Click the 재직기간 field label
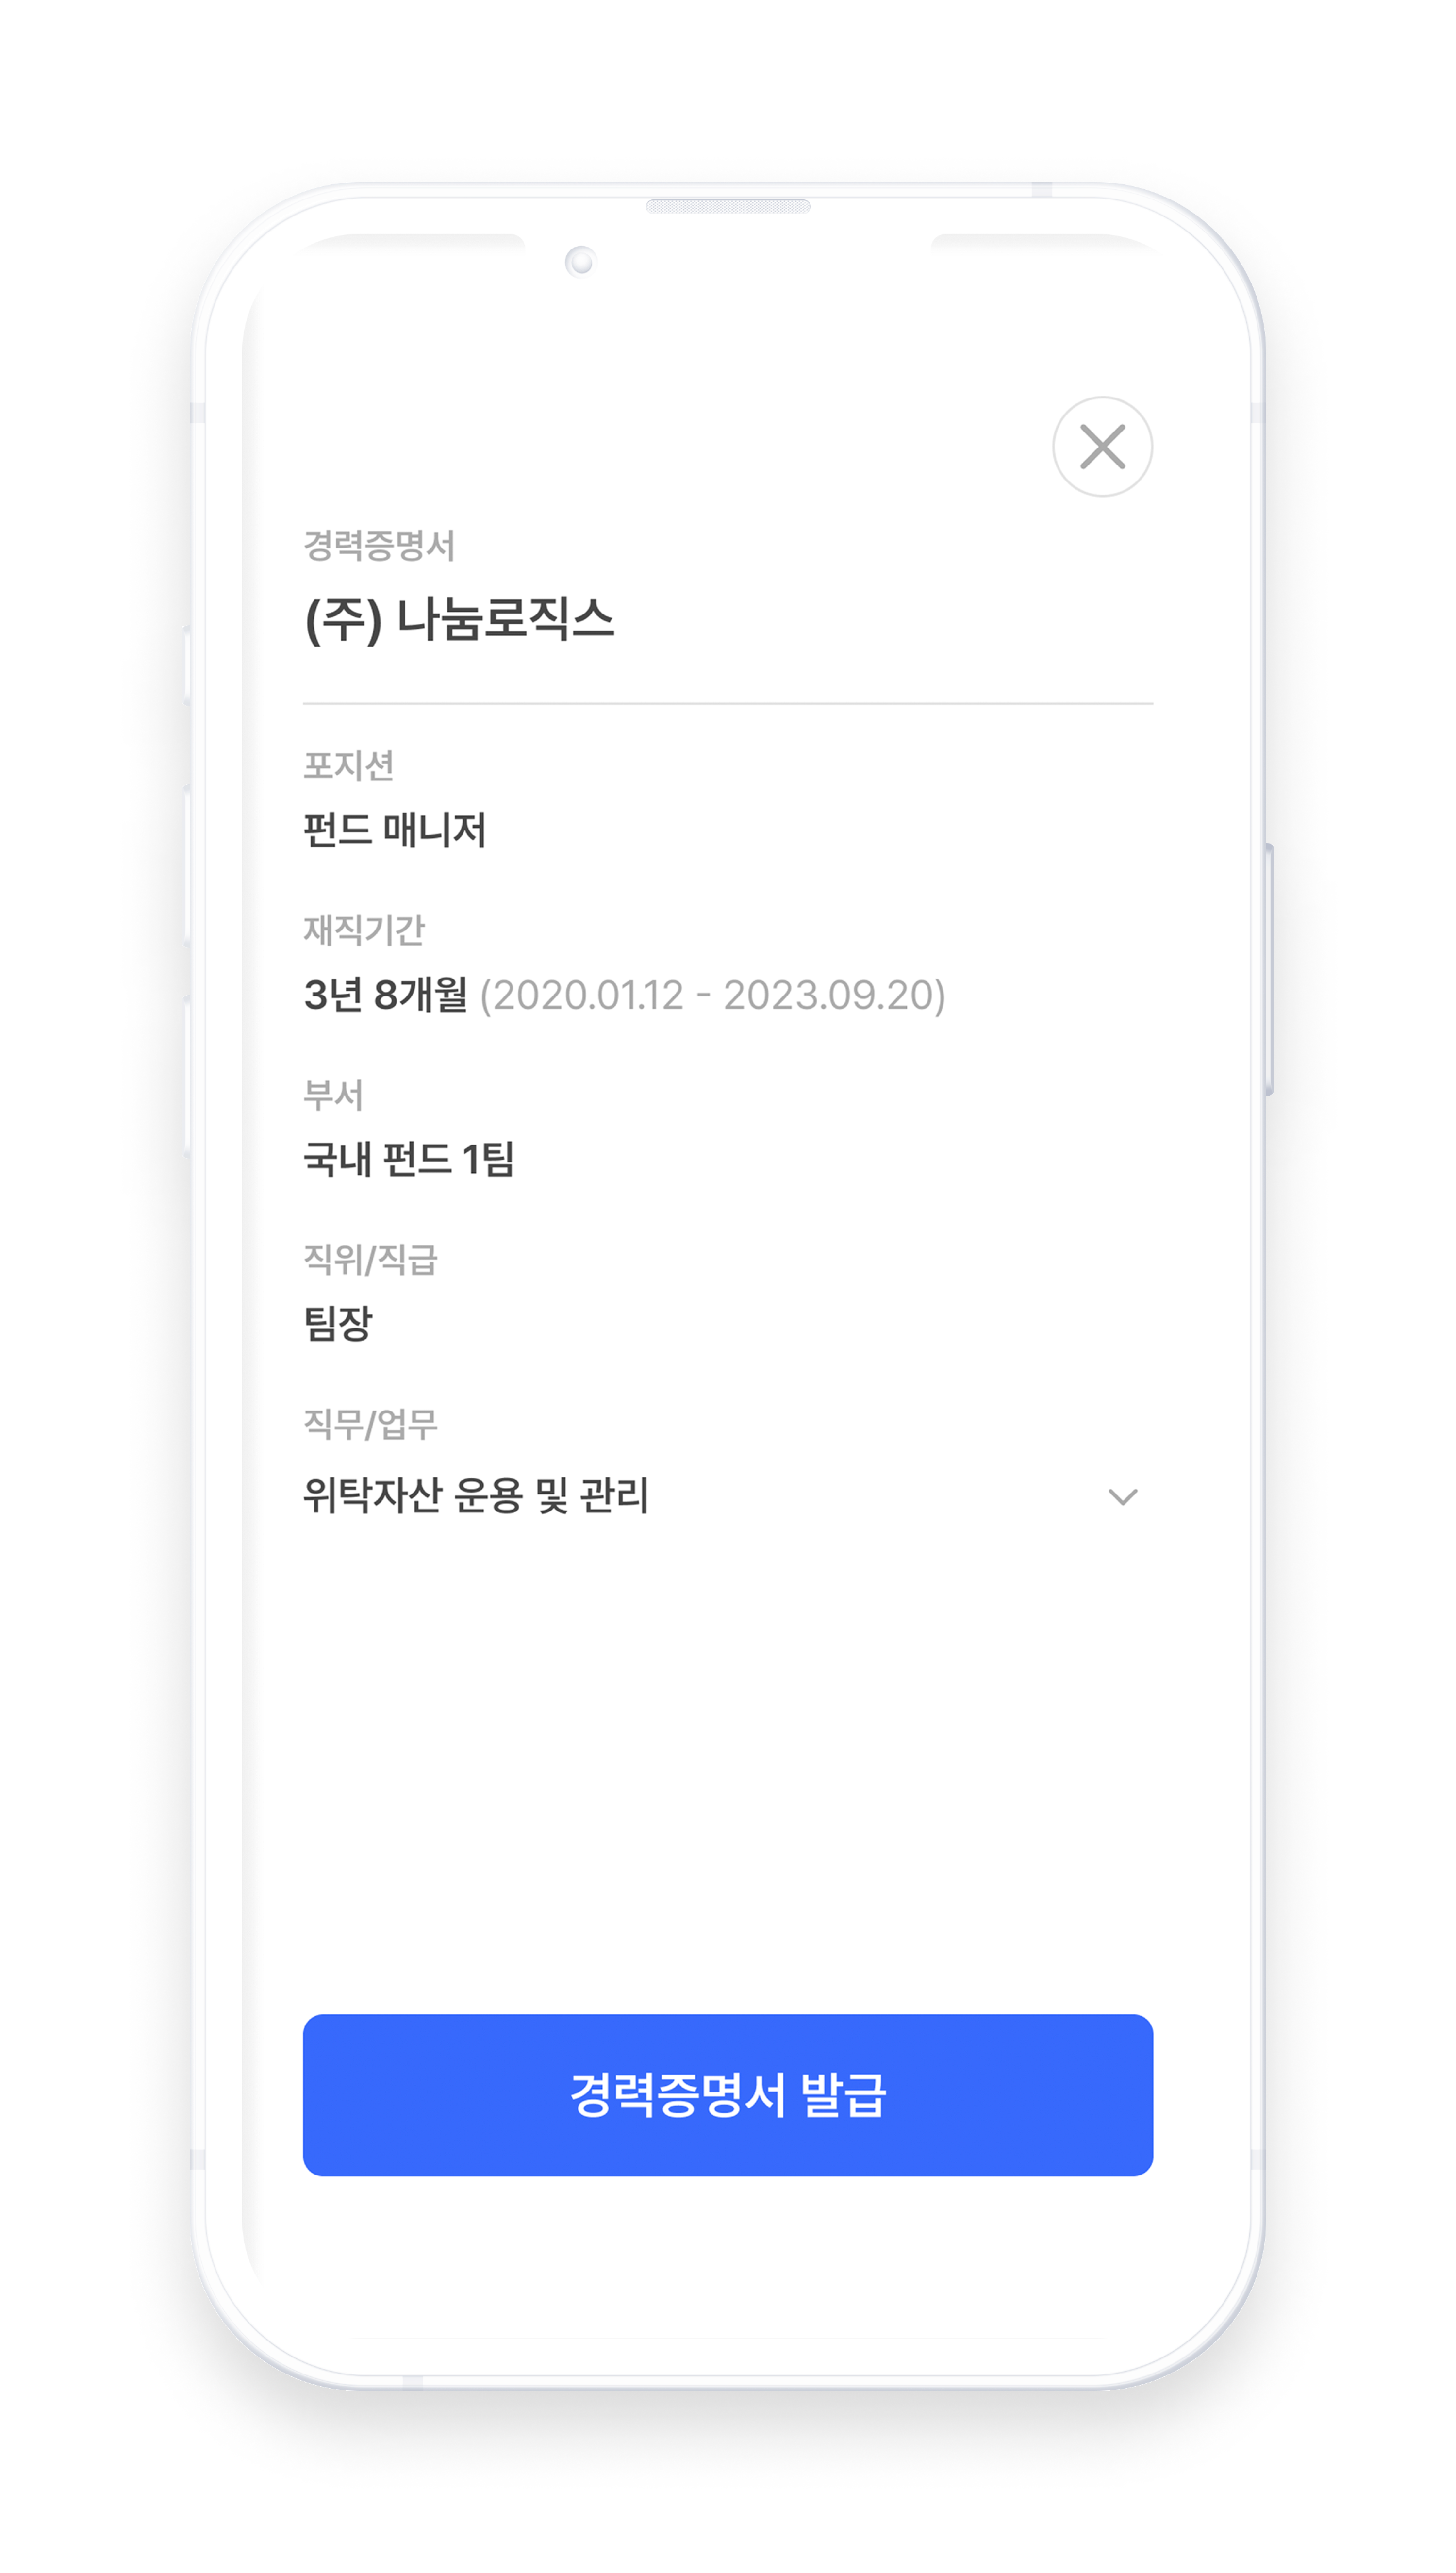The image size is (1456, 2573). 364,930
